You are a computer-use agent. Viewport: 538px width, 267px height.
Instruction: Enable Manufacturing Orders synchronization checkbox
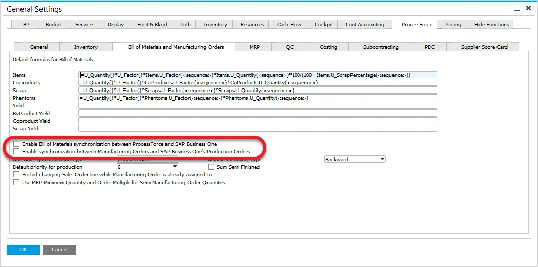17,152
